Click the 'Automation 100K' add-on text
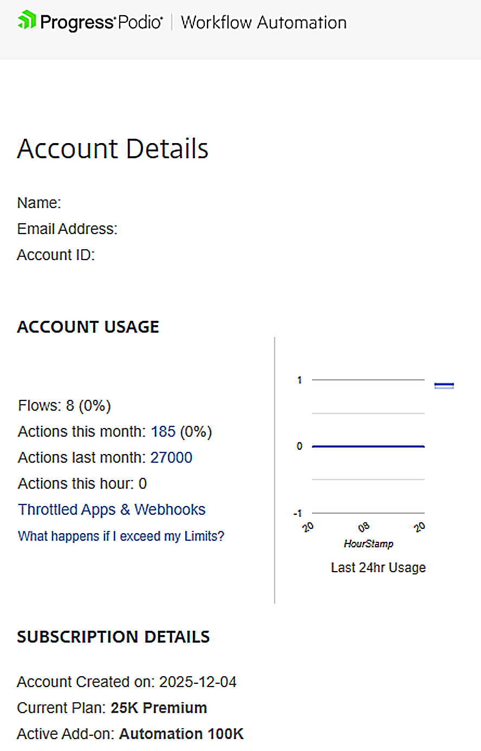481x751 pixels. (181, 734)
